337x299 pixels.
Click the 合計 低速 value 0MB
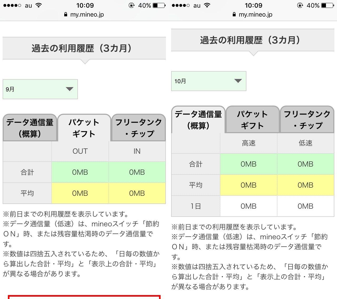[305, 164]
